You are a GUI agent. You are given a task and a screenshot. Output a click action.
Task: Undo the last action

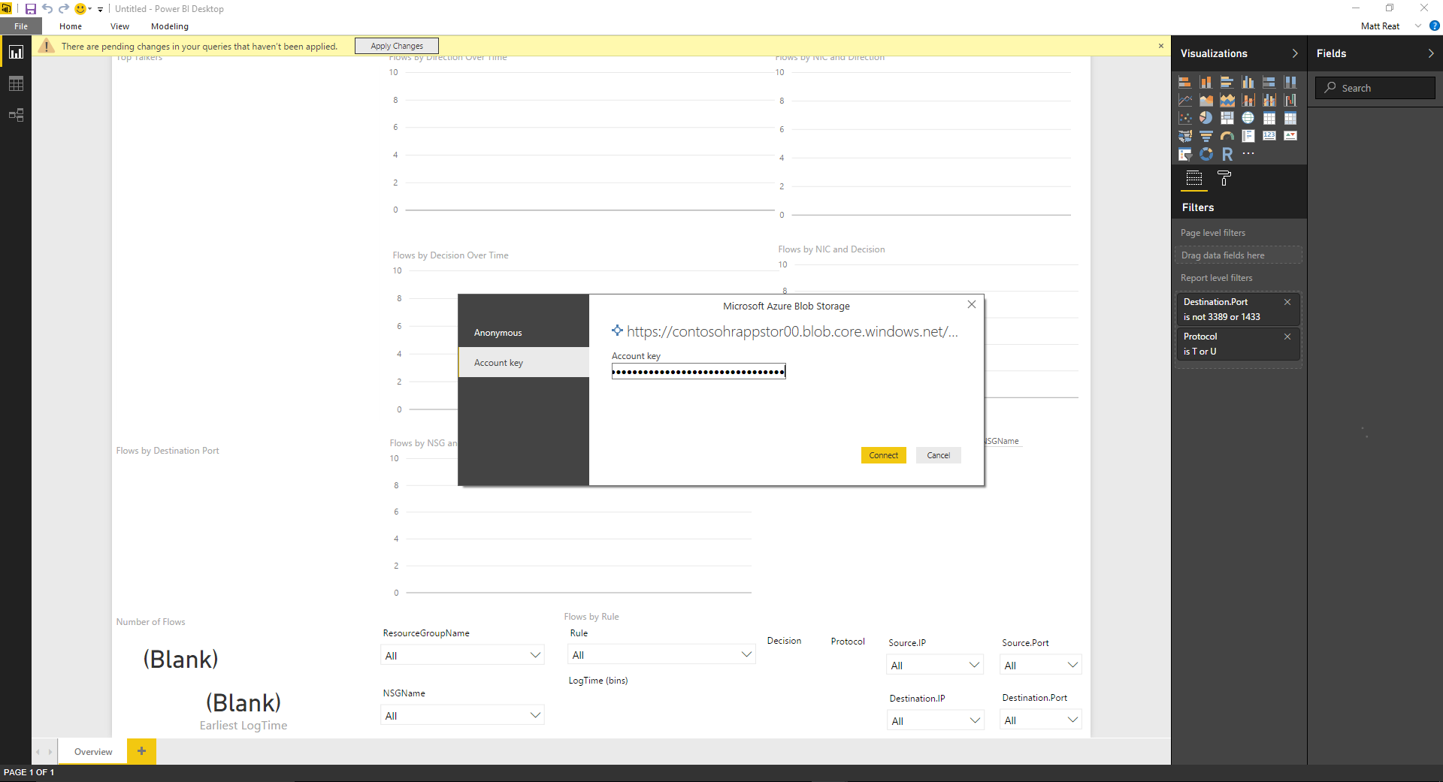pyautogui.click(x=47, y=9)
